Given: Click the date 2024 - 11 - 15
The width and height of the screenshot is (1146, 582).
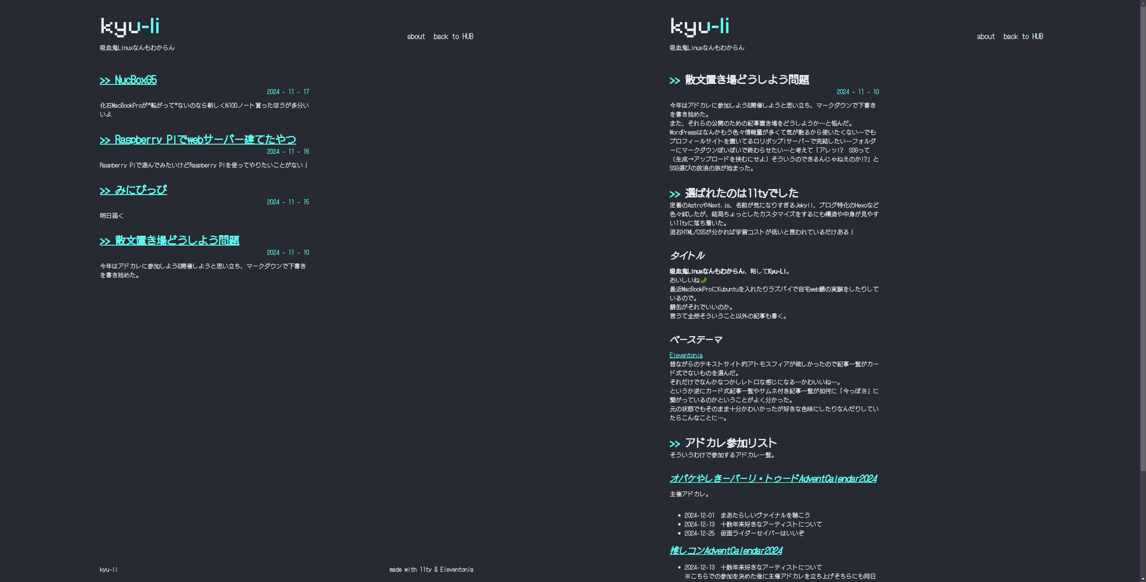Looking at the screenshot, I should click(288, 202).
